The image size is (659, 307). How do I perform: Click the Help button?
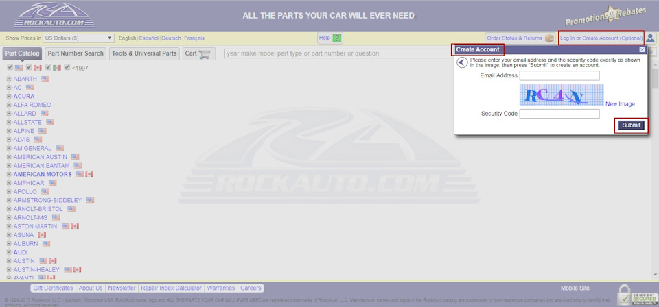pos(330,38)
